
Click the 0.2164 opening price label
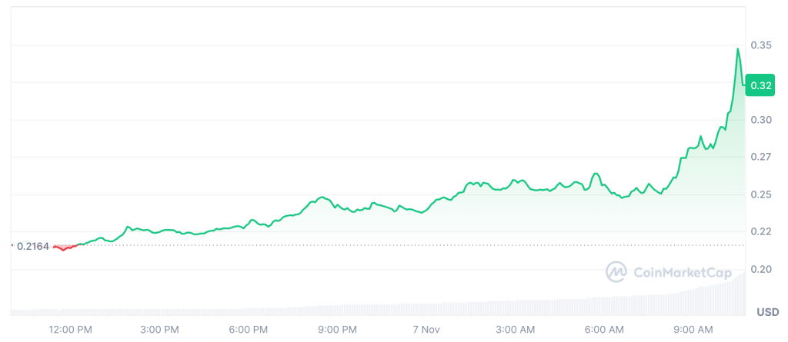click(32, 247)
